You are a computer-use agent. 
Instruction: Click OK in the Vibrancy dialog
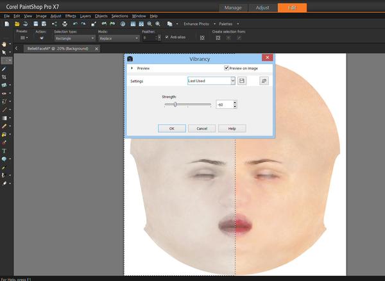[171, 128]
